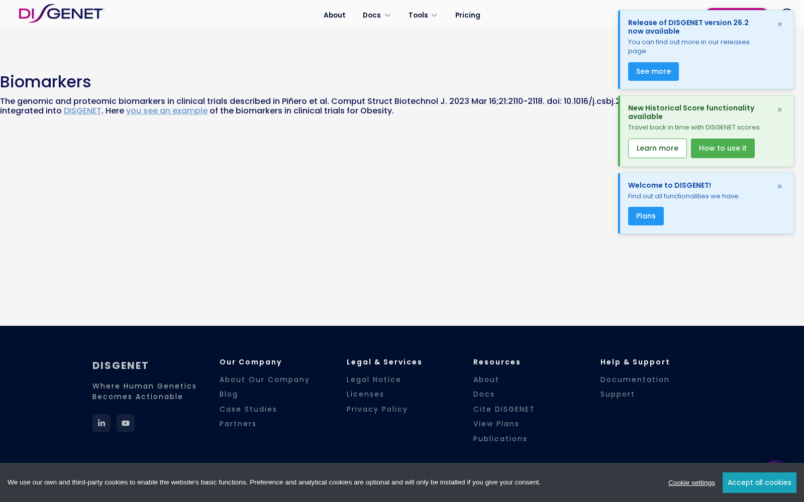Image resolution: width=804 pixels, height=502 pixels.
Task: Close the Welcome to DISGENET notification
Action: [x=780, y=187]
